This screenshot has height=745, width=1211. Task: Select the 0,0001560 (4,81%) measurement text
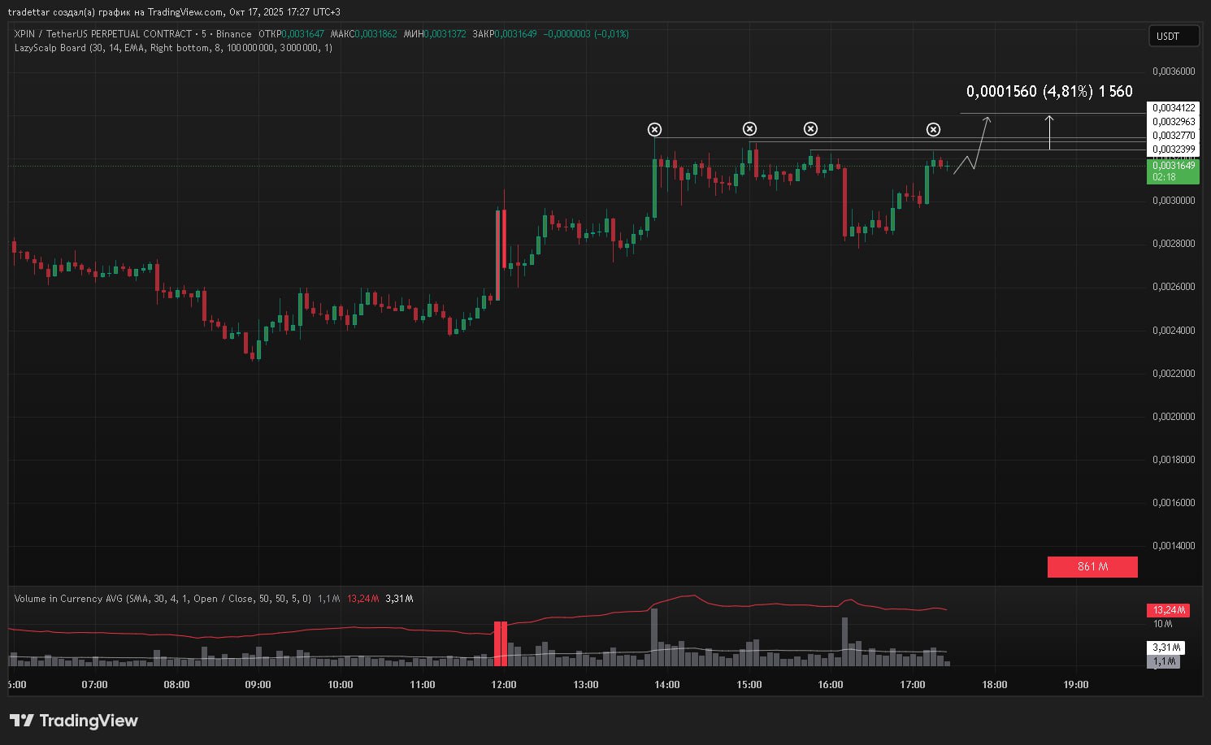coord(1048,92)
